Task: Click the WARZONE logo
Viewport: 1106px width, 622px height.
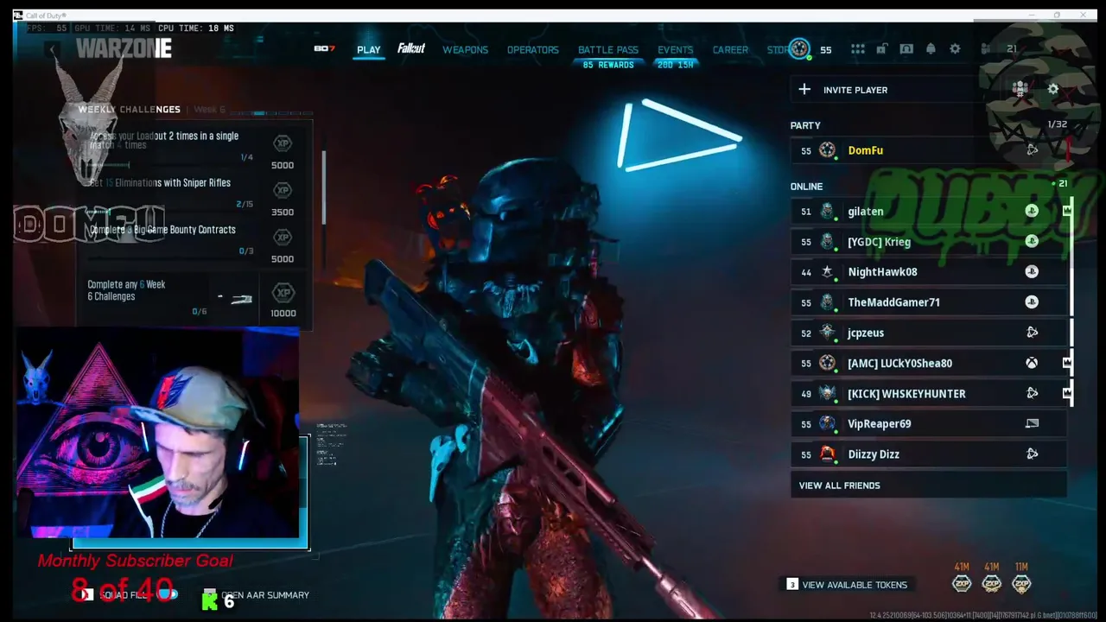Action: (x=124, y=48)
